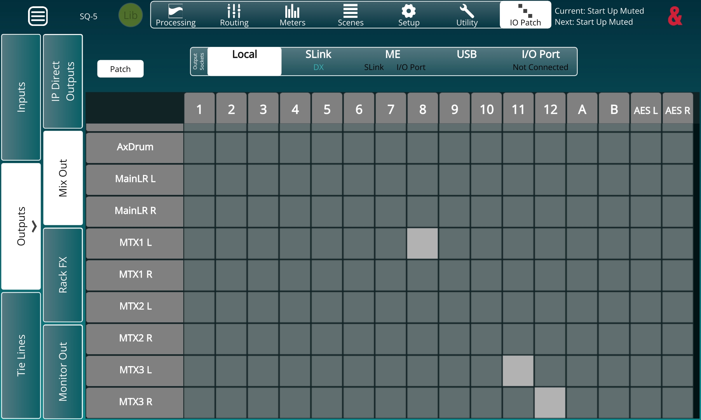Open the Utility wrench screen
Image resolution: width=701 pixels, height=420 pixels.
(467, 15)
